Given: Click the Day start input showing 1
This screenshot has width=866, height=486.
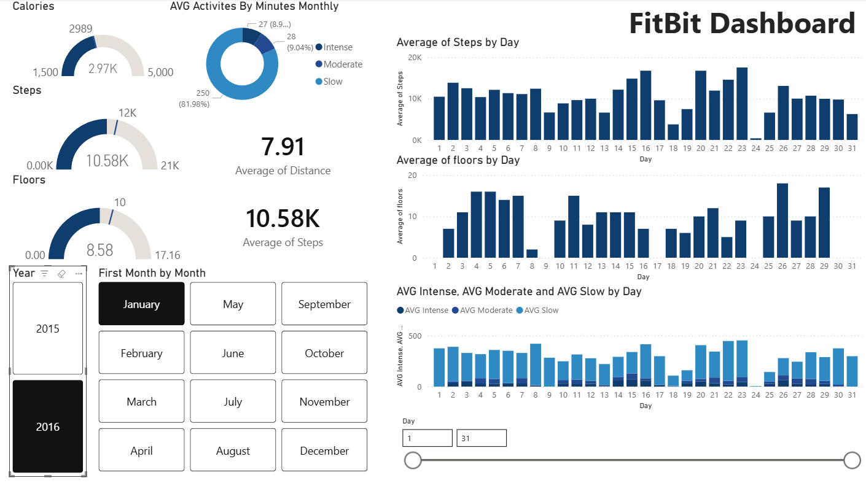Looking at the screenshot, I should point(427,438).
